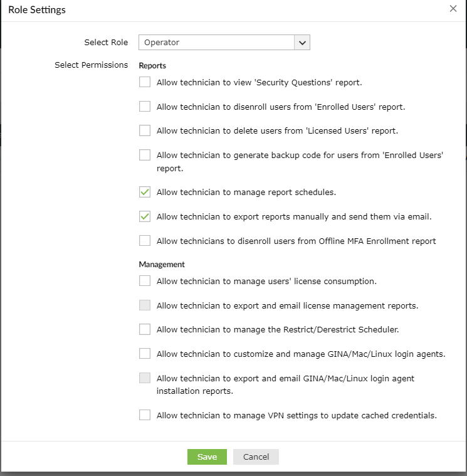This screenshot has height=476, width=467.
Task: Enable manage users' license consumption checkbox
Action: (x=145, y=280)
